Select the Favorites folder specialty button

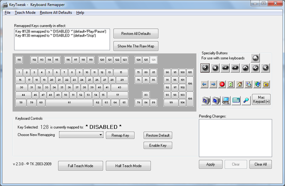[x=266, y=84]
